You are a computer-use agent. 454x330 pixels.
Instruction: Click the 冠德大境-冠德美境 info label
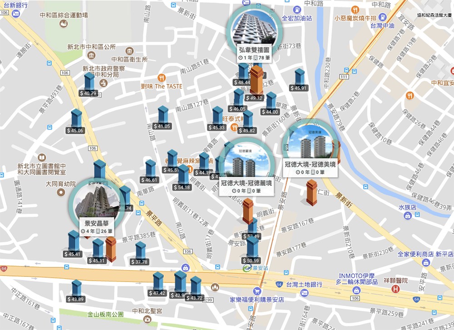310,168
